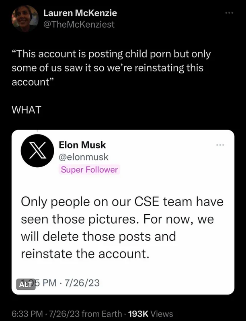Viewport: 246px width, 321px height.
Task: Click the Super Follower badge
Action: pyautogui.click(x=89, y=170)
